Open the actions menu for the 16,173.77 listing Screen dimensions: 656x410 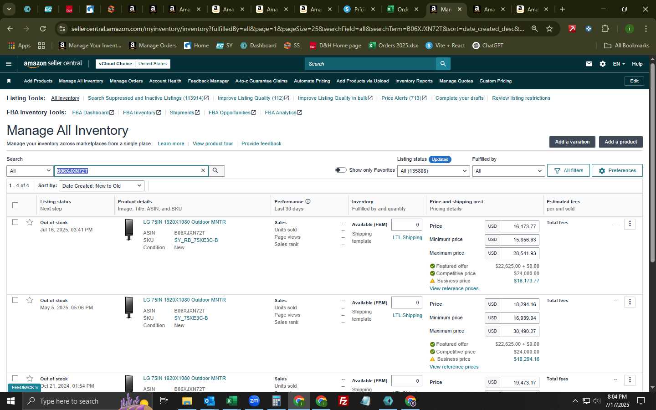click(630, 224)
